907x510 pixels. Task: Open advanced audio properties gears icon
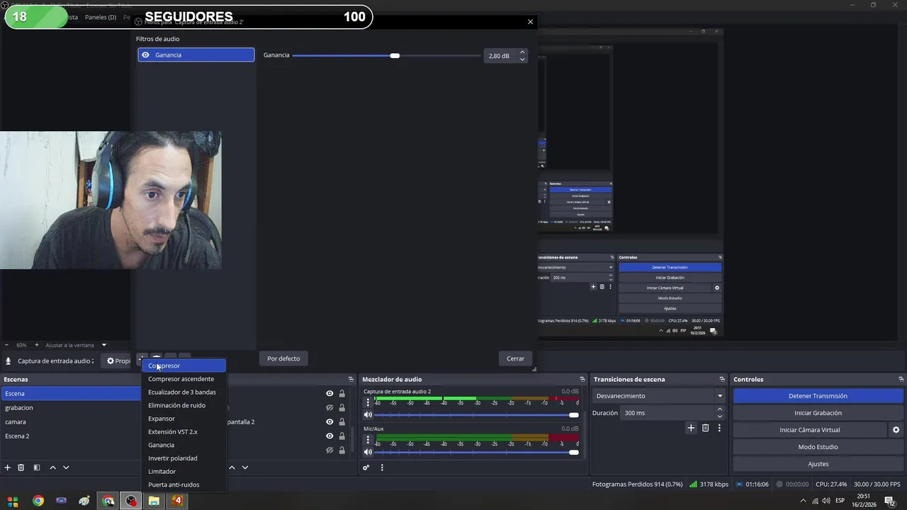(366, 467)
